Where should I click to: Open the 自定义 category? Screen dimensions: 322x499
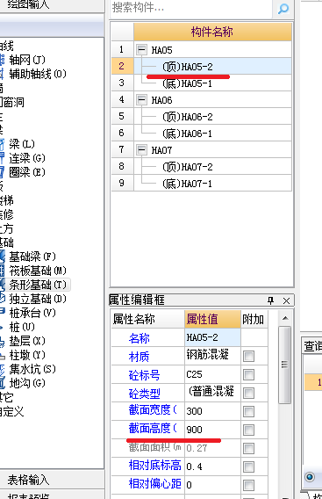pos(12,411)
